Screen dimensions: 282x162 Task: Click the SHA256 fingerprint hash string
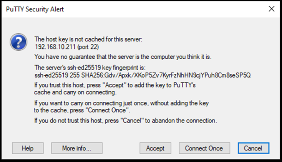pos(166,75)
